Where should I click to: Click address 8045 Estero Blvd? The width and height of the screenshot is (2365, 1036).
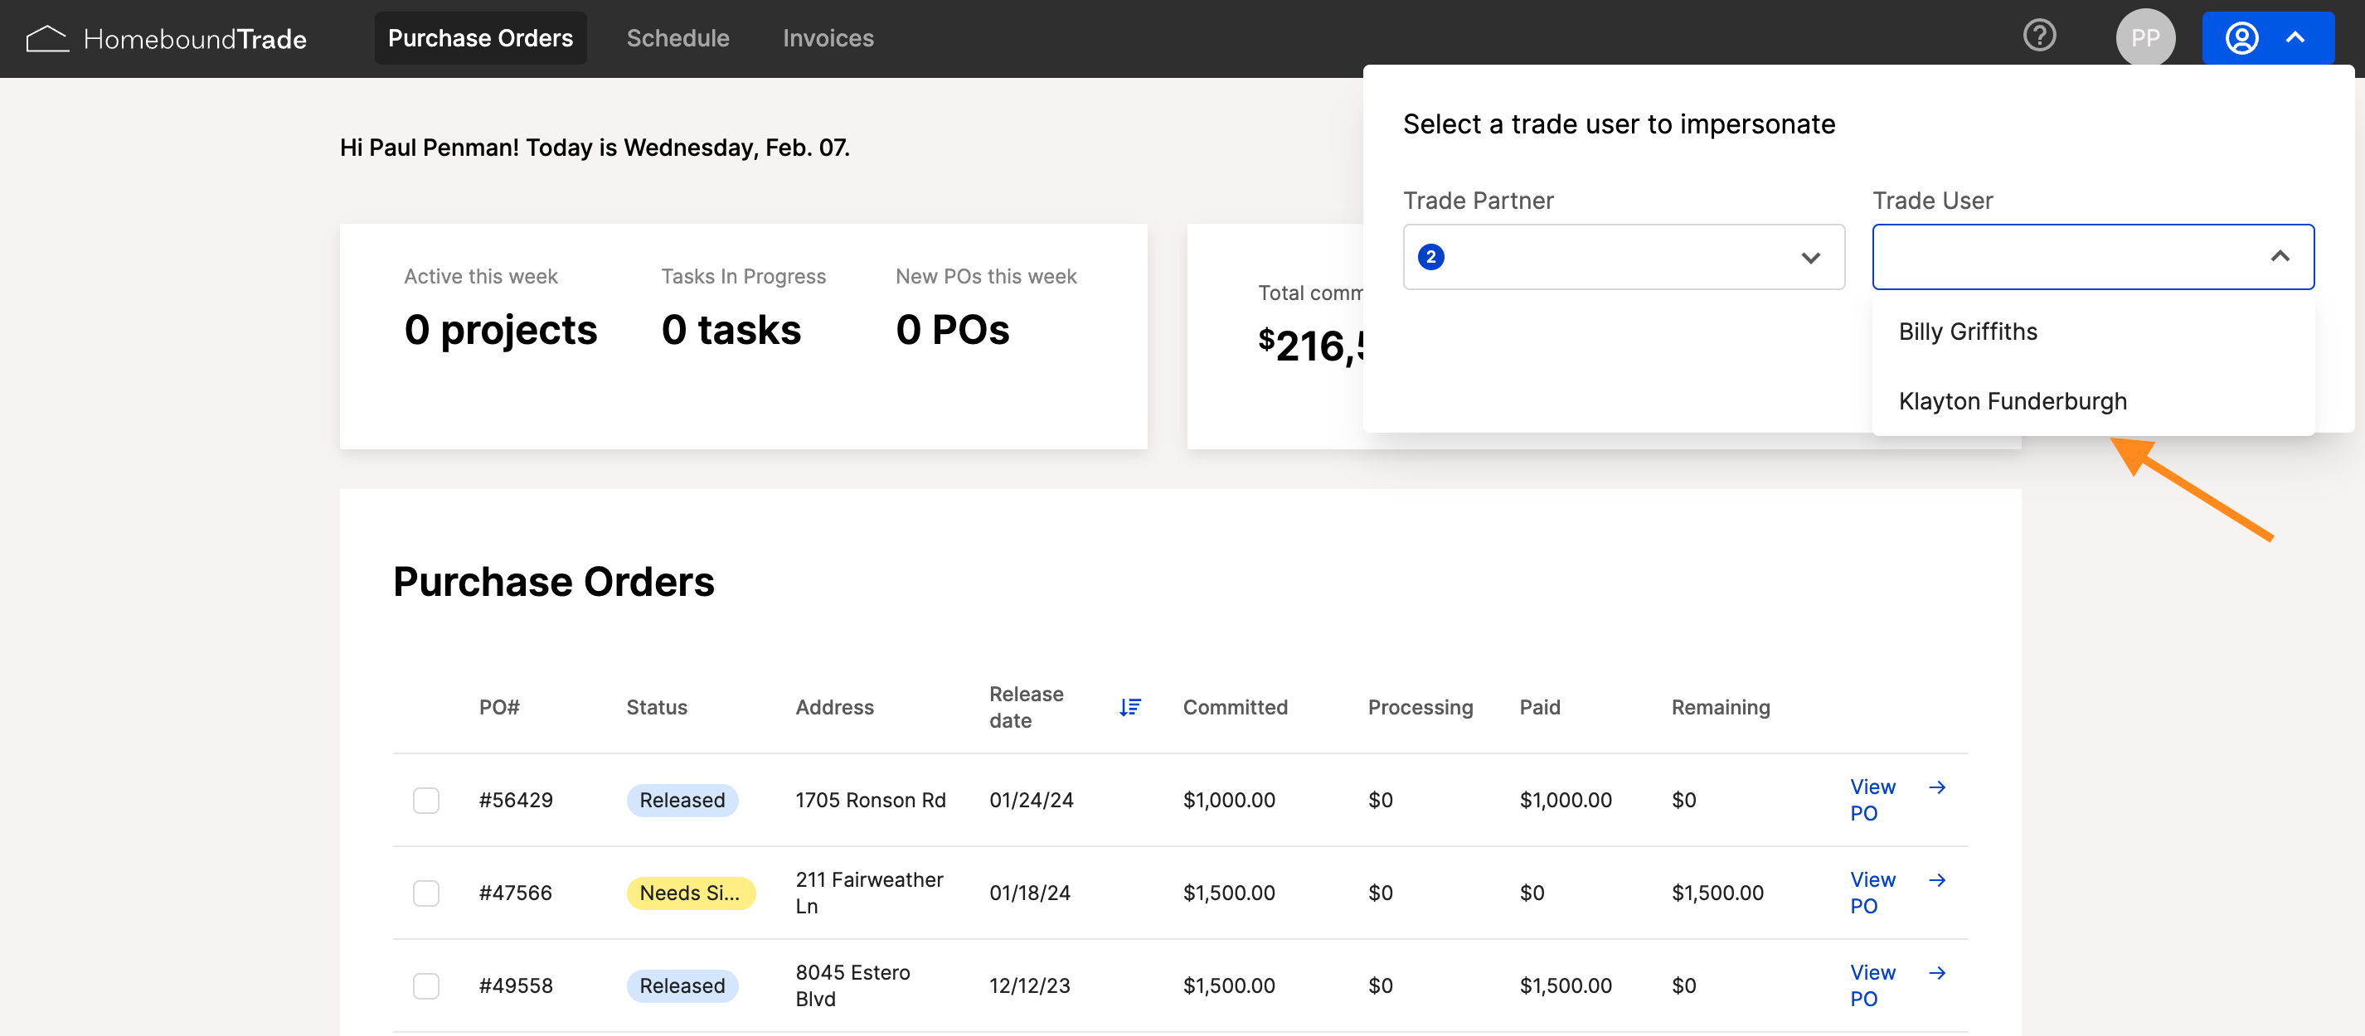point(852,985)
